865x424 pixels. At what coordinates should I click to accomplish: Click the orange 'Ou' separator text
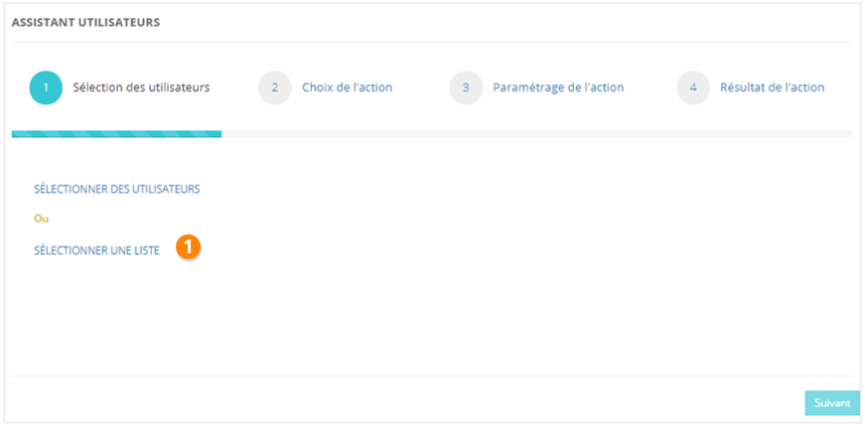41,218
